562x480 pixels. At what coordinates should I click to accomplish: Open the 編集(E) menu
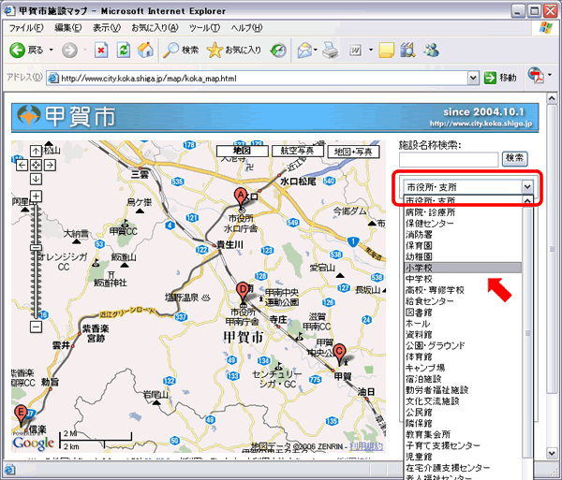coord(67,27)
